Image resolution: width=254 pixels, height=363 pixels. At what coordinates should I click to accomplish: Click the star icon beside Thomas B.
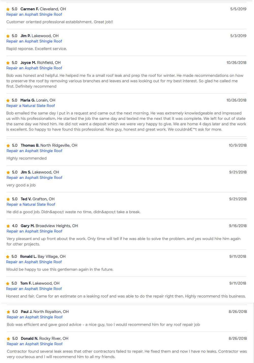[x=8, y=146]
